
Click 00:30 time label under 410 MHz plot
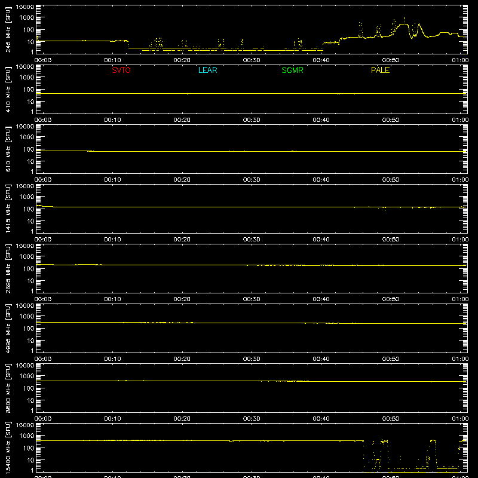coord(252,120)
